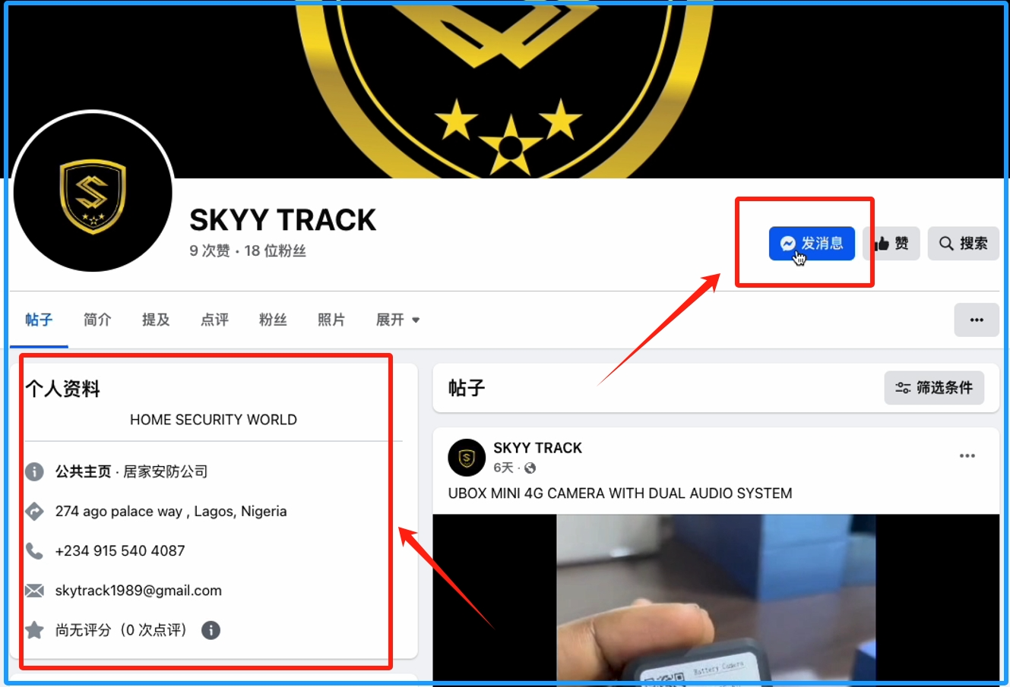This screenshot has width=1010, height=687.
Task: Click the star rating icon
Action: (x=34, y=630)
